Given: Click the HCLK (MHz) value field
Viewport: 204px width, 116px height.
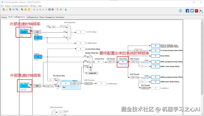Looking at the screenshot, I should click(123, 62).
